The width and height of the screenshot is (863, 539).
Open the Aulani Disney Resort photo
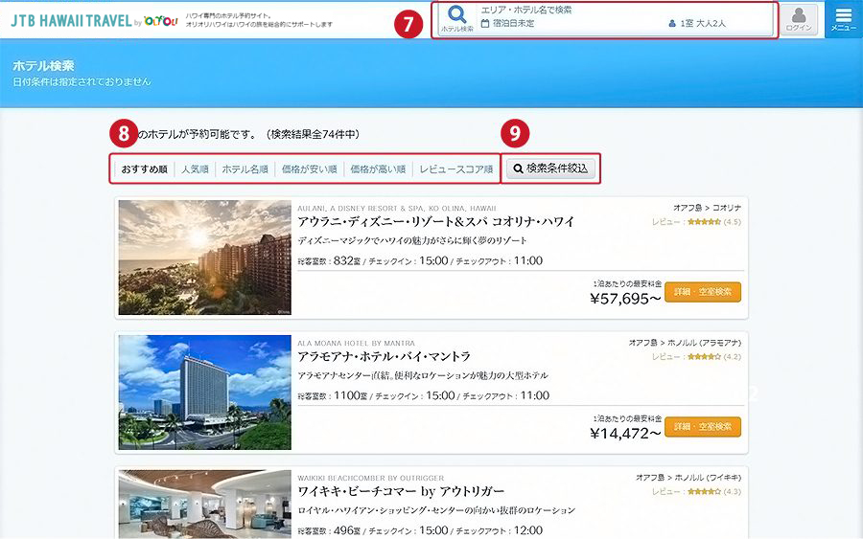[205, 258]
